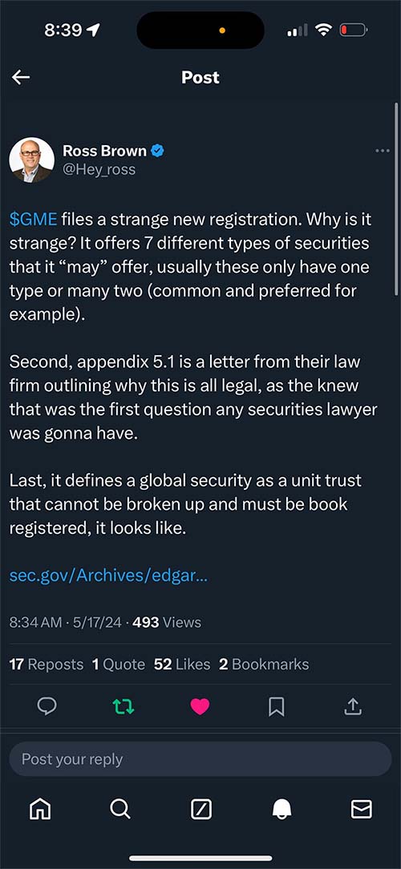Open the Messages envelope tab
This screenshot has height=869, width=401.
(x=362, y=810)
